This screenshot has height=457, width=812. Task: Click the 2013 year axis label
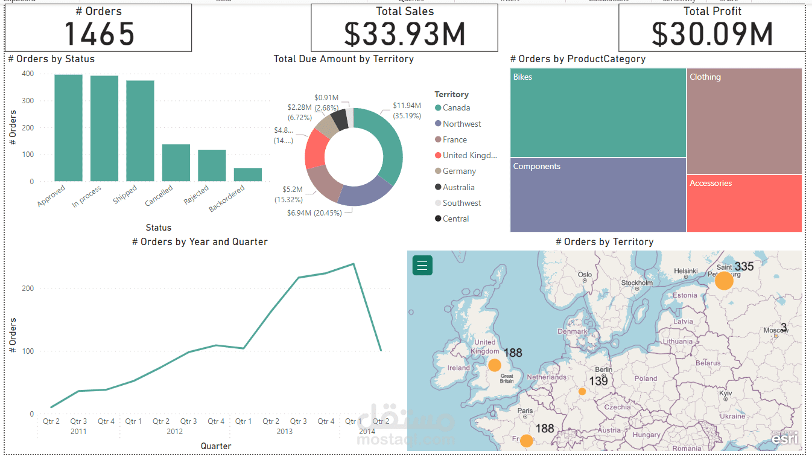coord(285,431)
